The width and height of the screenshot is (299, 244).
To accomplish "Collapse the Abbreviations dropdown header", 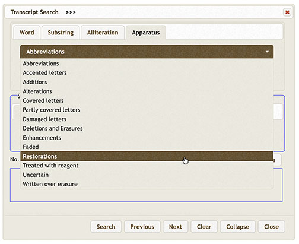I will [x=147, y=52].
